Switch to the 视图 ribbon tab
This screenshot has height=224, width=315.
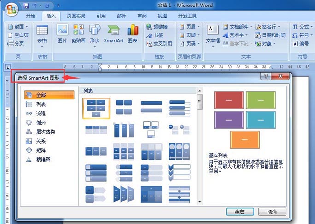coord(162,16)
